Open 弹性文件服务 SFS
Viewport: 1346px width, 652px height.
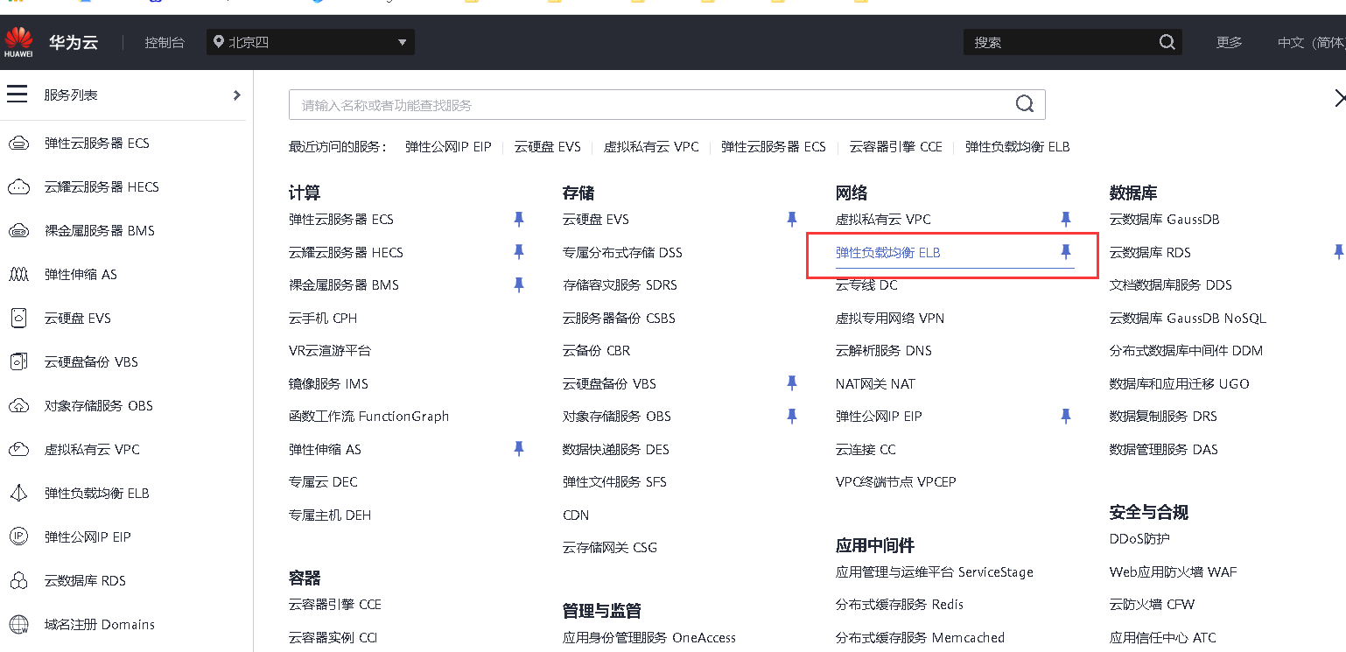click(x=614, y=481)
